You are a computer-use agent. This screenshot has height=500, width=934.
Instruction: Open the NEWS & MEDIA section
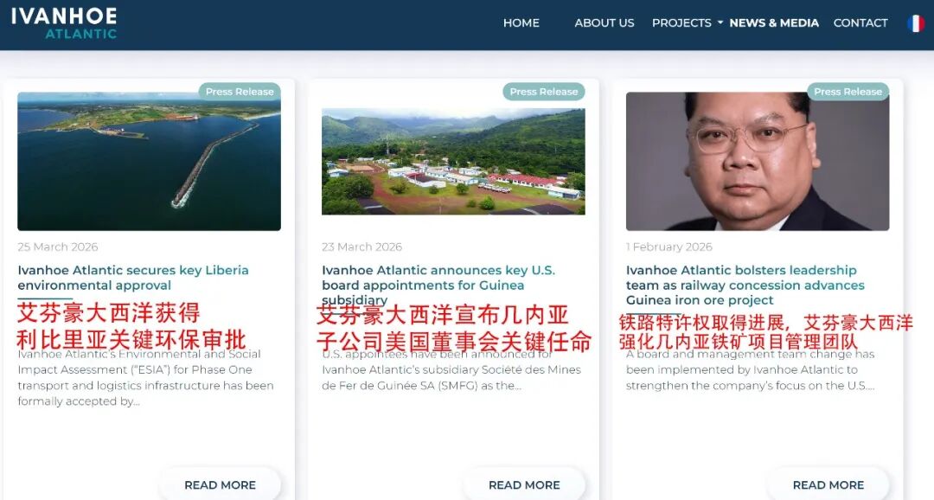tap(774, 23)
